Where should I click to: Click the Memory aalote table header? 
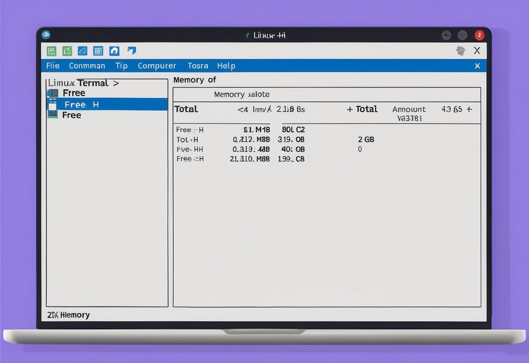pos(242,94)
